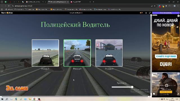Open the Windows Start menu
Image resolution: width=180 pixels, height=101 pixels.
(x=2, y=99)
